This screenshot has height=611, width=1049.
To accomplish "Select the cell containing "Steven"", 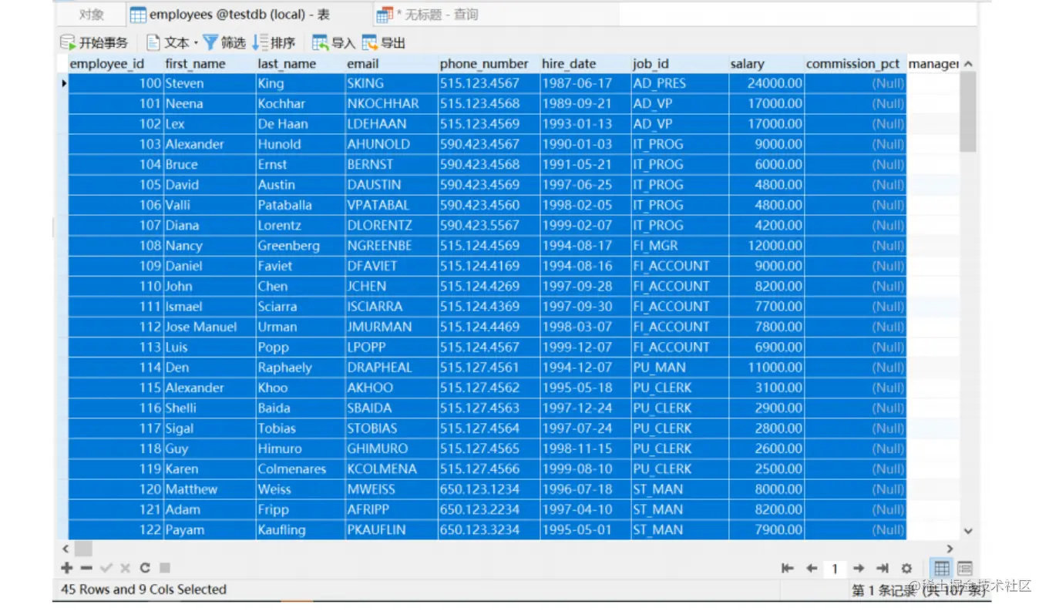I will click(210, 83).
